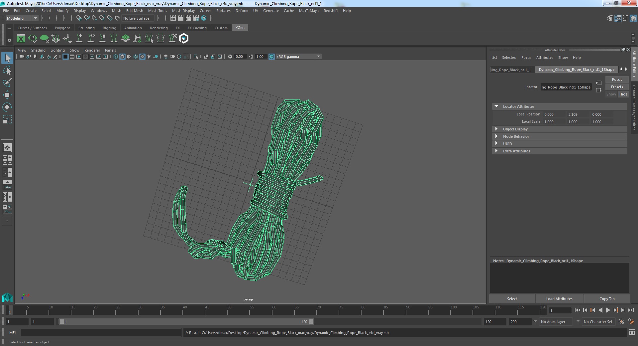Toggle viewport grid display
This screenshot has width=638, height=346.
65,57
